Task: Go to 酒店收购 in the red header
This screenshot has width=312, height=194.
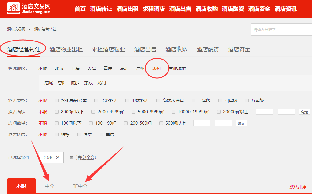Action: click(206, 9)
